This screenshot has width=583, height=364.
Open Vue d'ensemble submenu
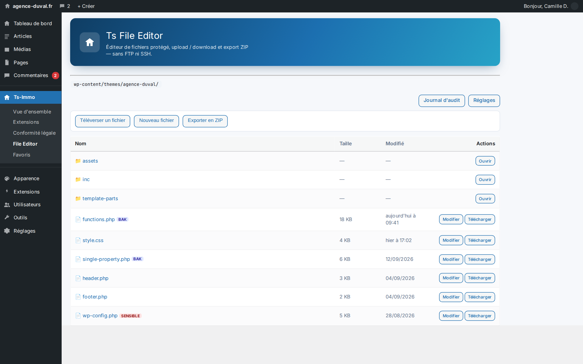point(32,112)
